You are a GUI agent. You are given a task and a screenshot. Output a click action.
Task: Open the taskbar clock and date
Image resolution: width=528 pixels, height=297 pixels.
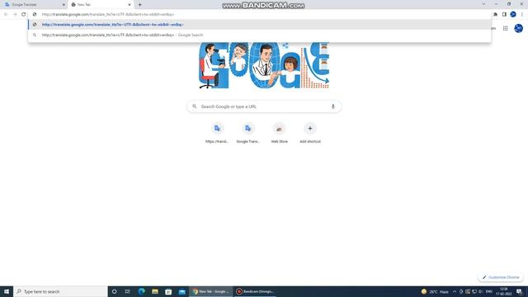click(x=504, y=291)
